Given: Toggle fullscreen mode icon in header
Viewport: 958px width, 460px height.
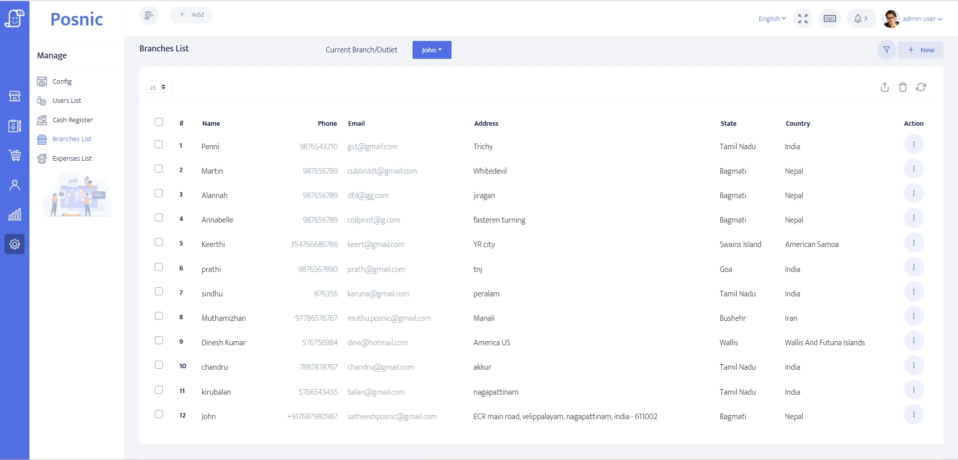Looking at the screenshot, I should tap(803, 19).
